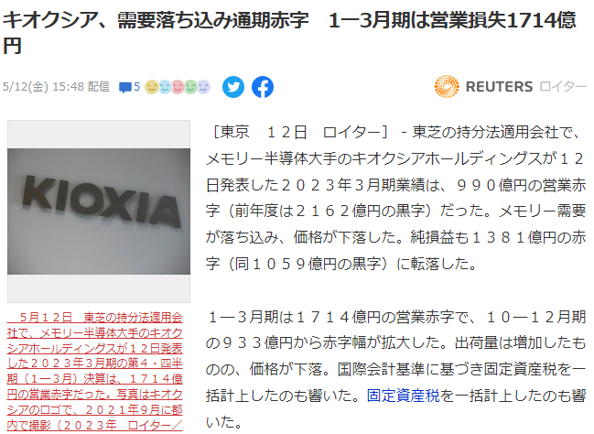
Task: Select the lavender smiley reaction face
Action: click(x=203, y=87)
